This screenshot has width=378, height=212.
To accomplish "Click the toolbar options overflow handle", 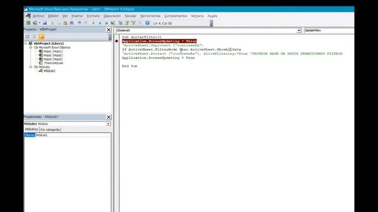I will 211,24.
